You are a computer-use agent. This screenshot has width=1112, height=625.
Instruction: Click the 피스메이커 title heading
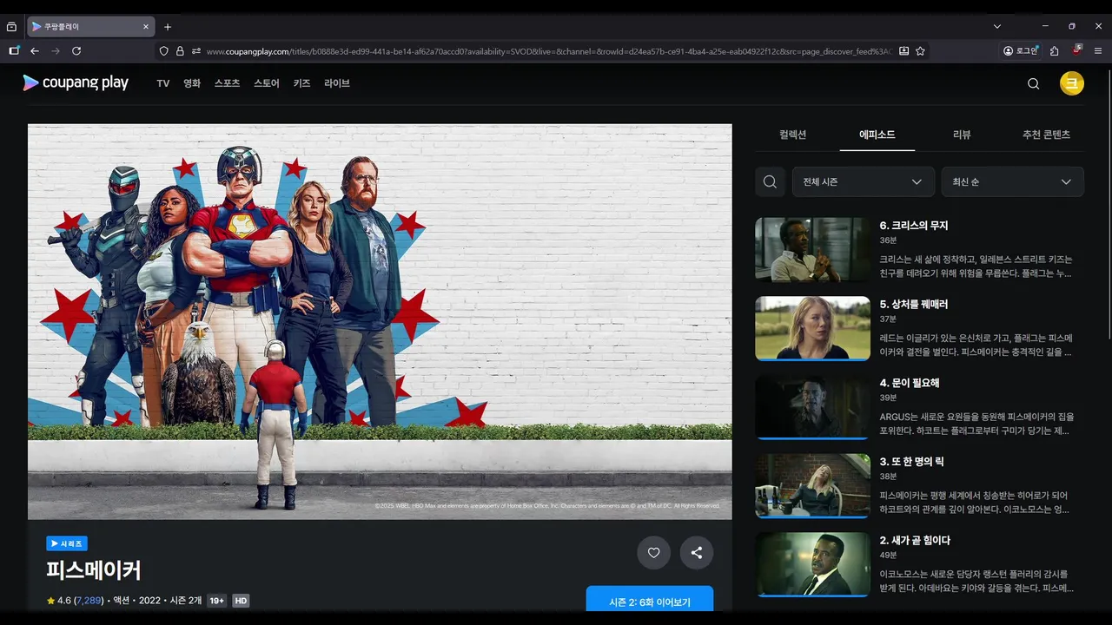point(94,570)
